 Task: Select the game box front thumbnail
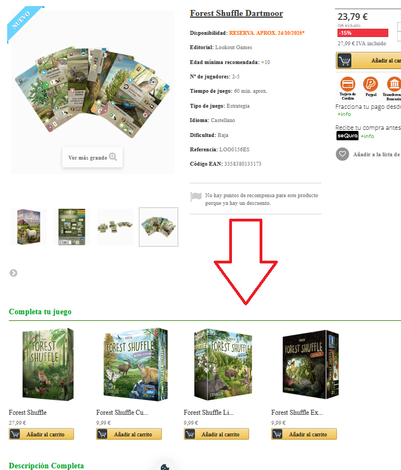[x=29, y=227]
